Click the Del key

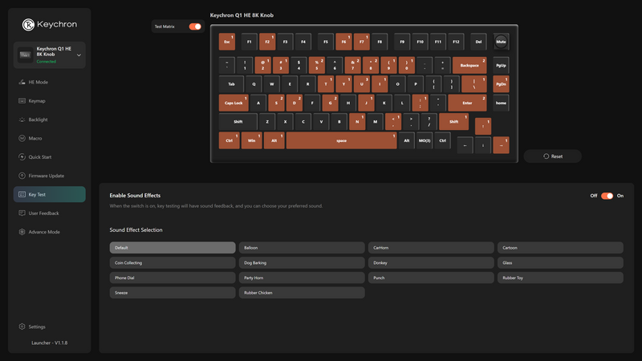(x=478, y=42)
